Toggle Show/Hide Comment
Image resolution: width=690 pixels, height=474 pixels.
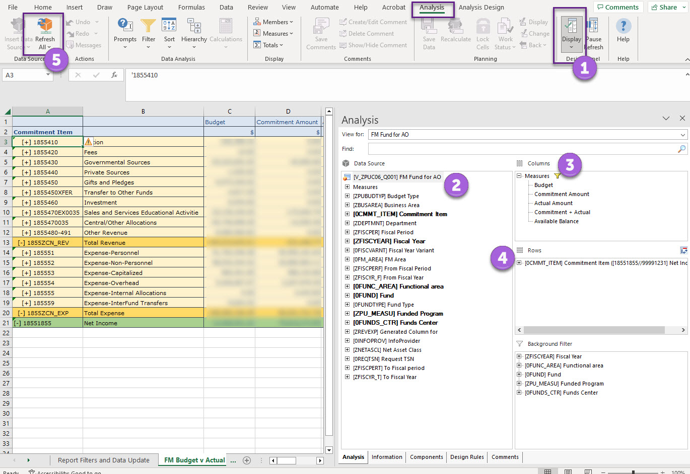(x=373, y=45)
